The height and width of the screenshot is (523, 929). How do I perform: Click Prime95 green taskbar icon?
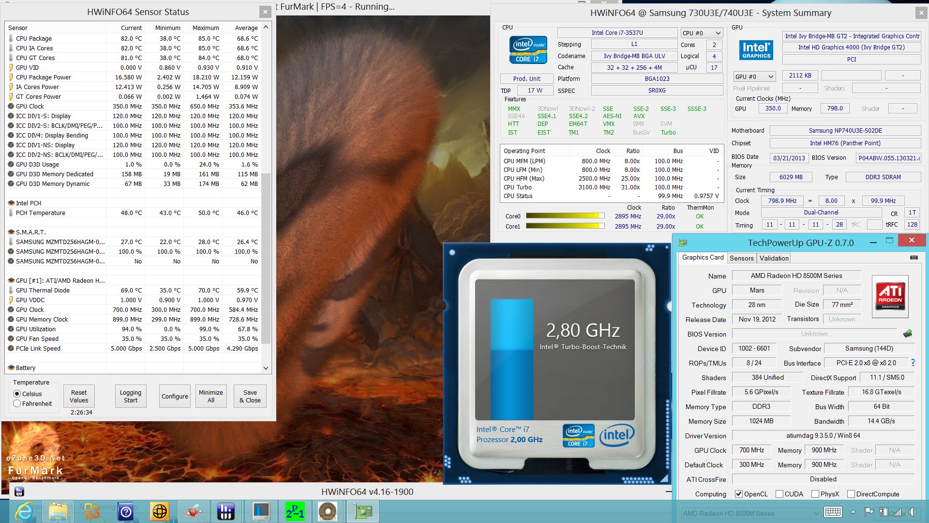pos(294,511)
